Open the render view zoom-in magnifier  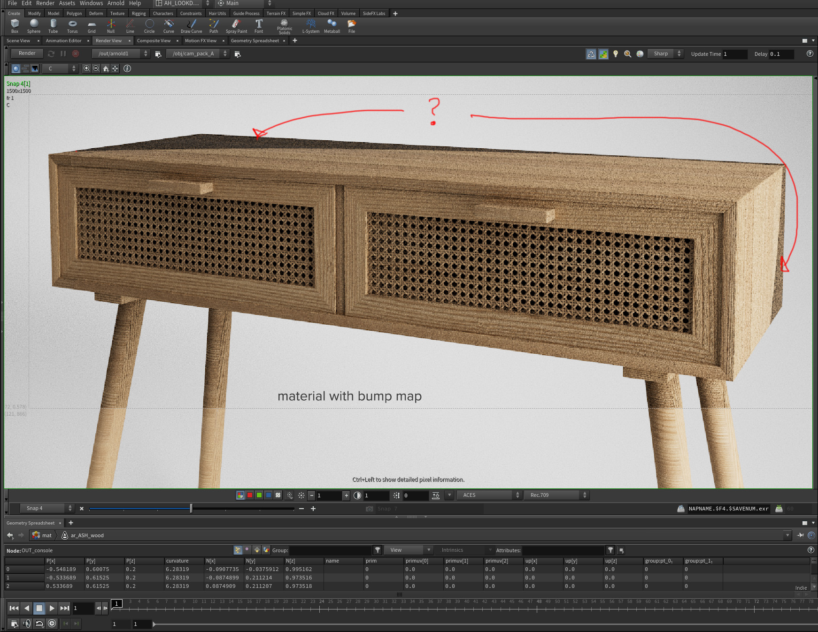click(x=86, y=69)
